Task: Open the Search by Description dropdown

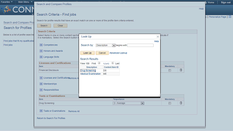Action: click(x=114, y=45)
